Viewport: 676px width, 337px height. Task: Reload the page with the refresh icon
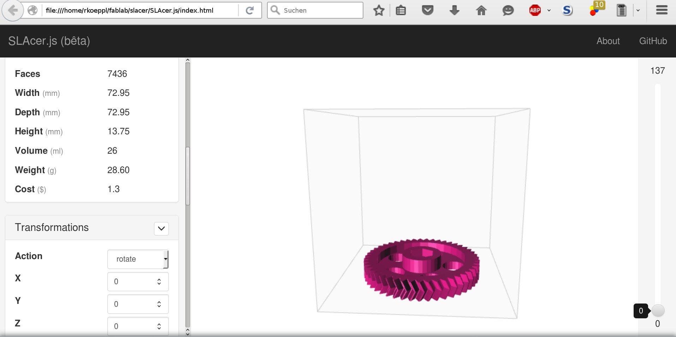(x=250, y=11)
